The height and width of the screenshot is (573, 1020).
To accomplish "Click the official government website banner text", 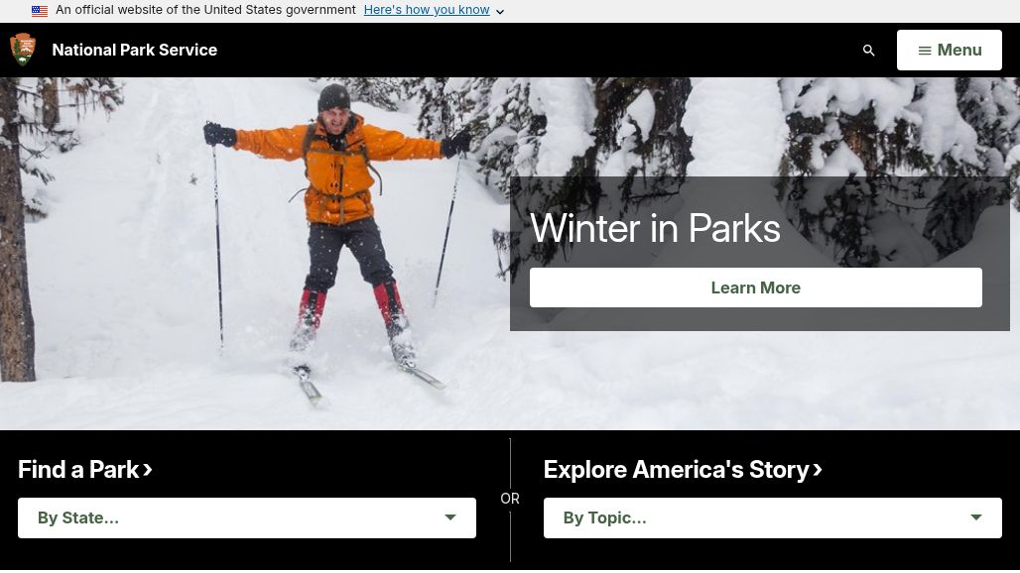I will (x=205, y=10).
